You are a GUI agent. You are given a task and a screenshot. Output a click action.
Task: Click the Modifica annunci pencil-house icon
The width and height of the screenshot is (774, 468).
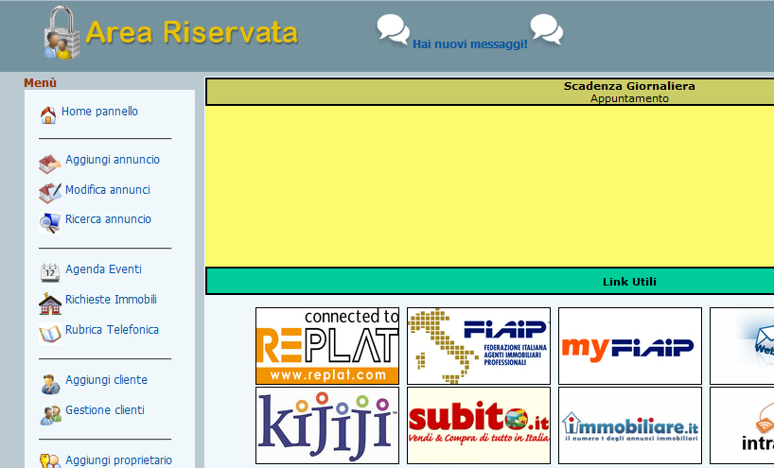tap(49, 193)
